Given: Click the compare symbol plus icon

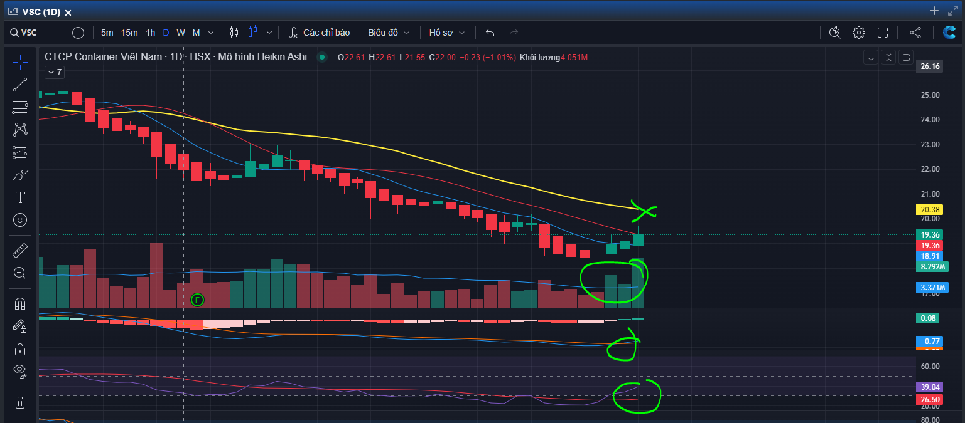Looking at the screenshot, I should click(x=78, y=33).
